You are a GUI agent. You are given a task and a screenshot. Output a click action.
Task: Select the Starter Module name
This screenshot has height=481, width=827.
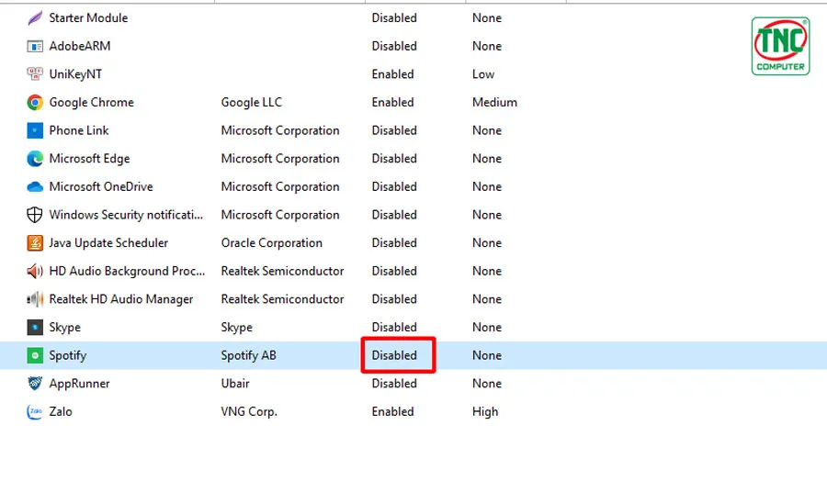(x=88, y=18)
